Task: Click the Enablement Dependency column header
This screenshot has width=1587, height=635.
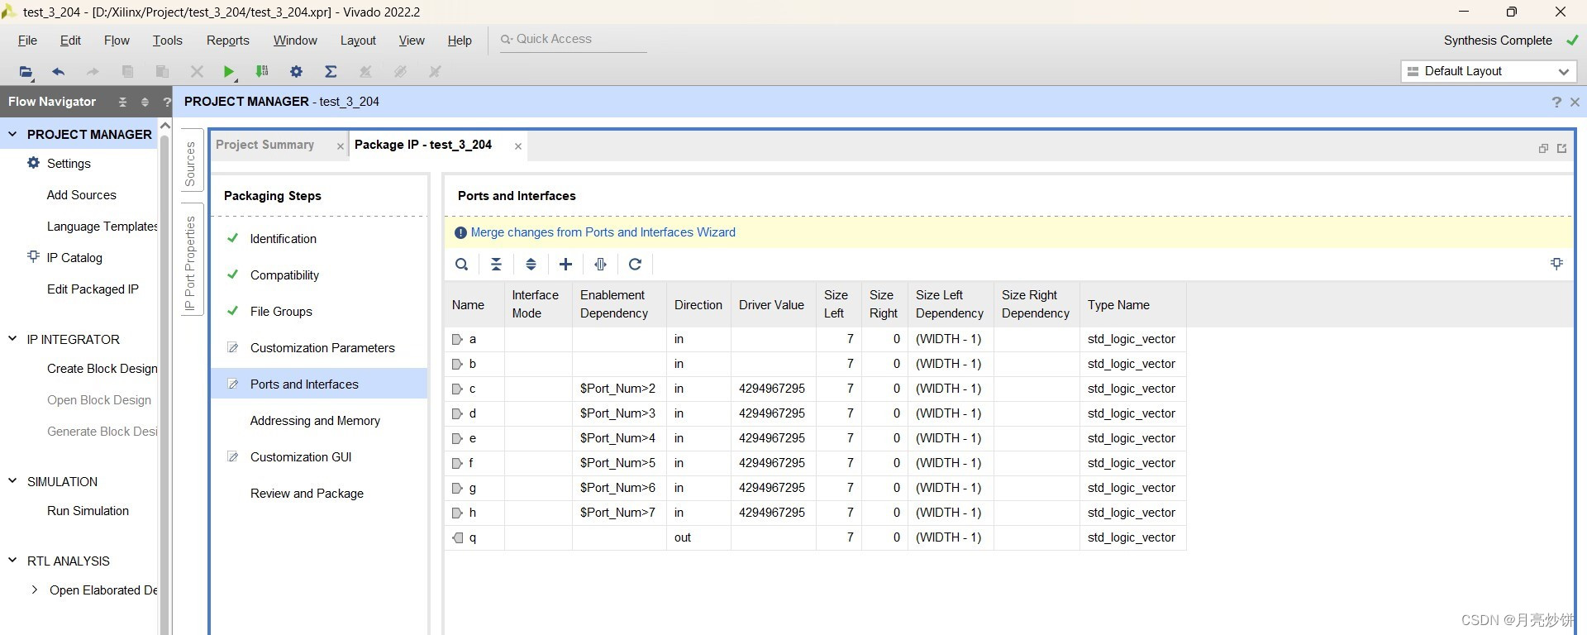Action: click(x=619, y=304)
